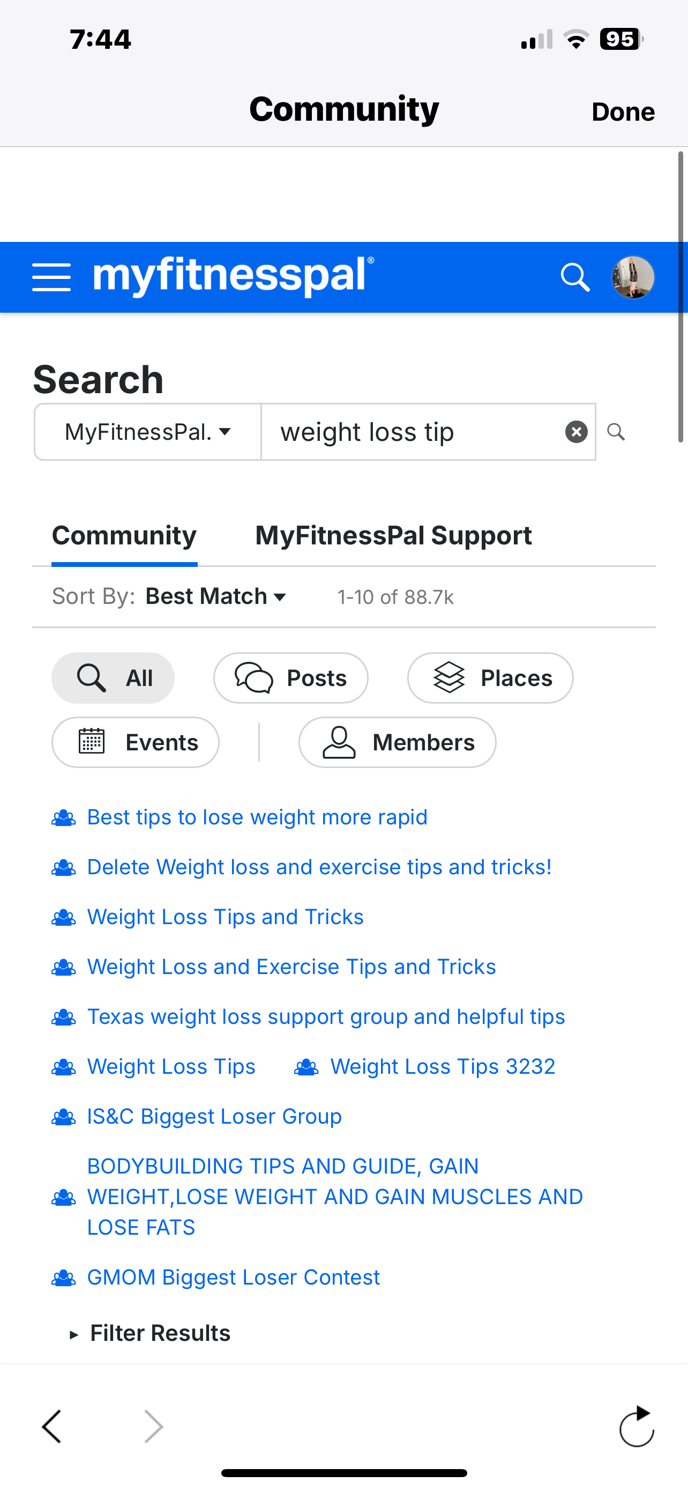This screenshot has width=688, height=1490.
Task: Submit search with small magnifier icon
Action: (x=616, y=431)
